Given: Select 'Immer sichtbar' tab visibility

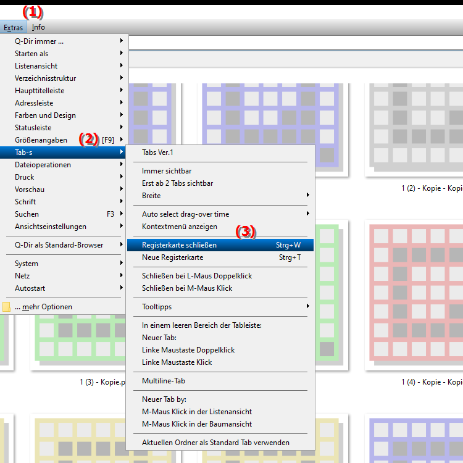Looking at the screenshot, I should click(220, 171).
